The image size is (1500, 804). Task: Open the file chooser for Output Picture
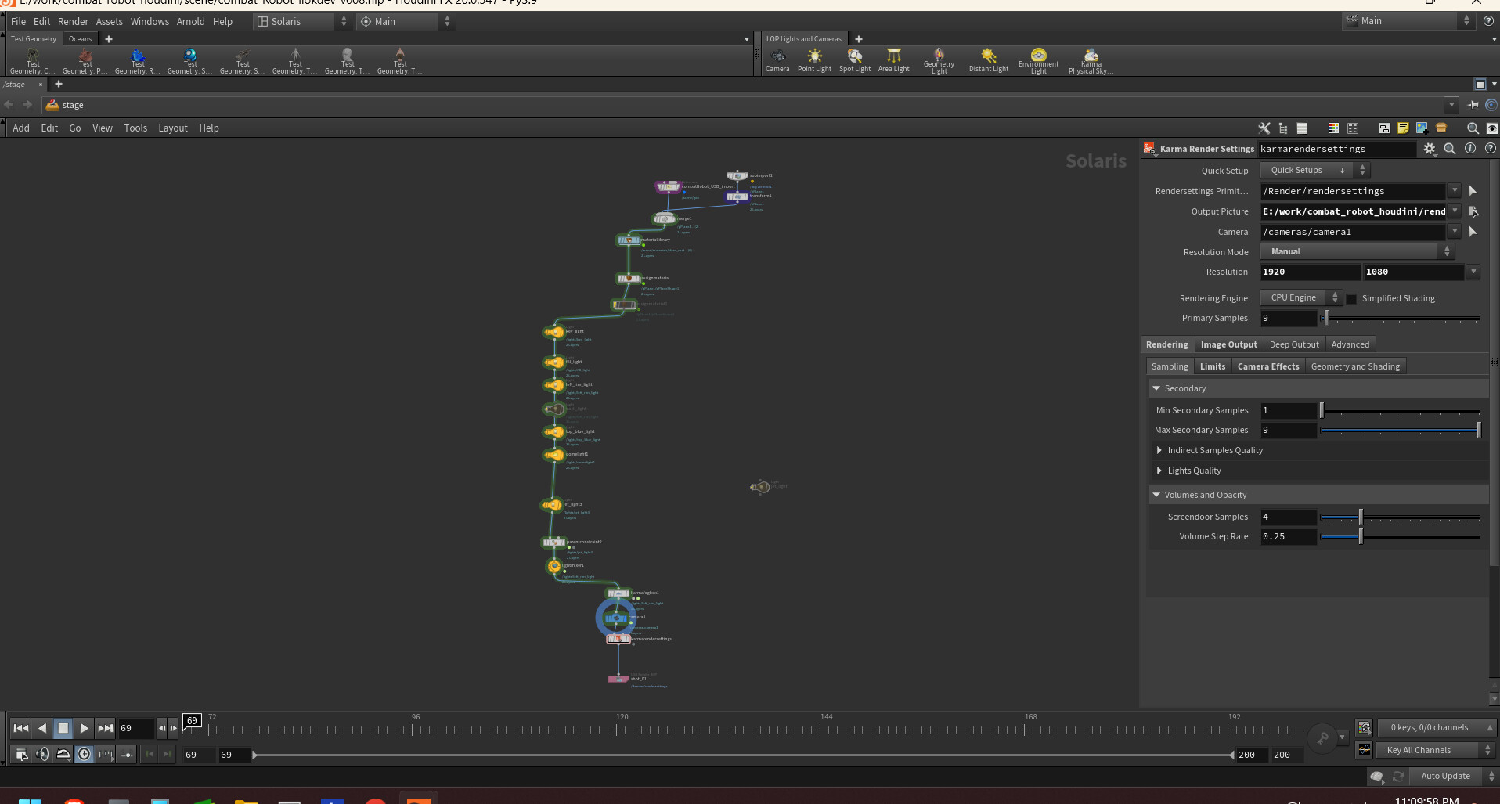tap(1473, 211)
